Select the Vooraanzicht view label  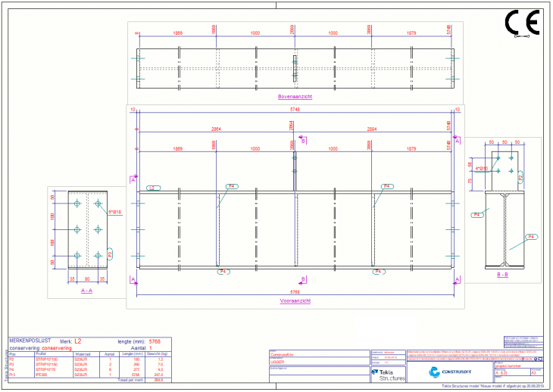pyautogui.click(x=295, y=300)
